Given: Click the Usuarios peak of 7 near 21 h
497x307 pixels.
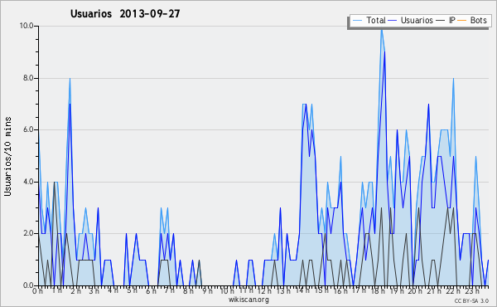Looking at the screenshot, I should (x=428, y=105).
